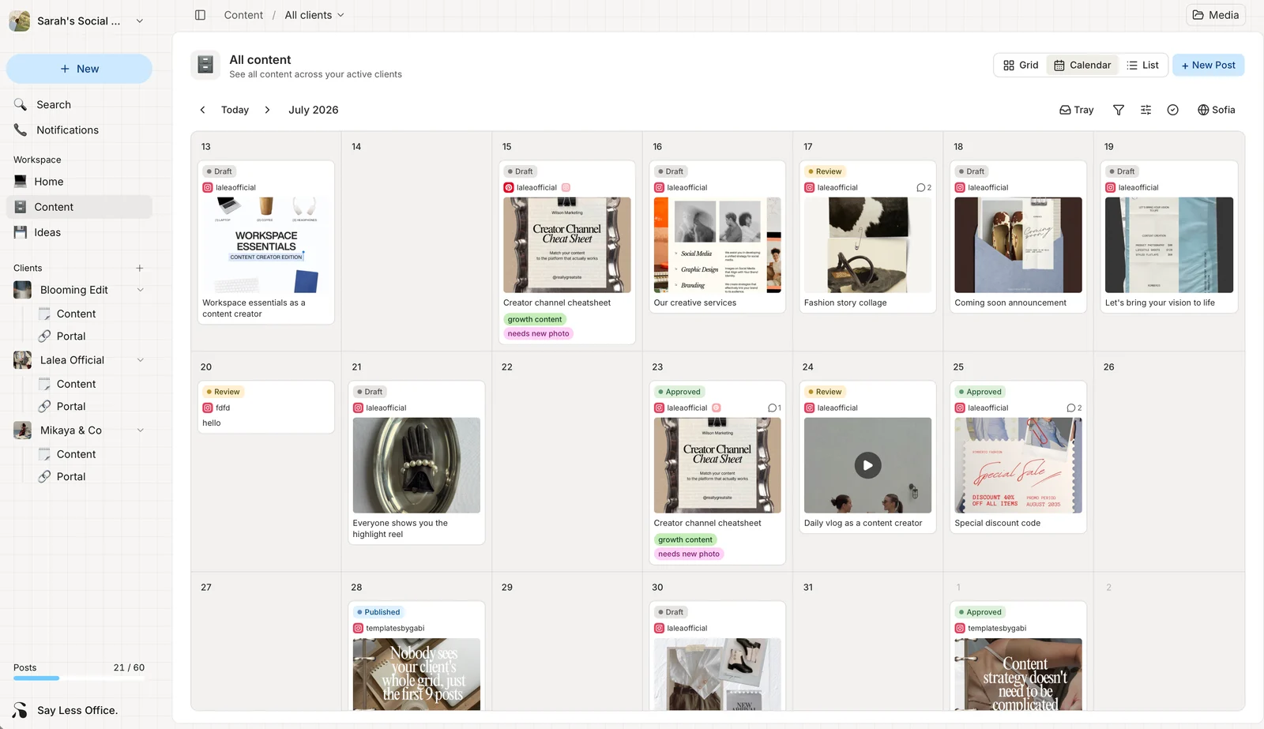Open the filter funnel icon
1264x729 pixels.
[1119, 110]
